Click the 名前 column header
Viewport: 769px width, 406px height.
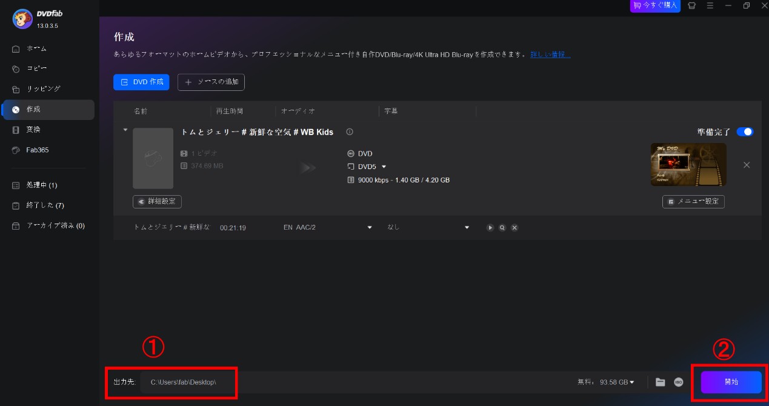[140, 111]
